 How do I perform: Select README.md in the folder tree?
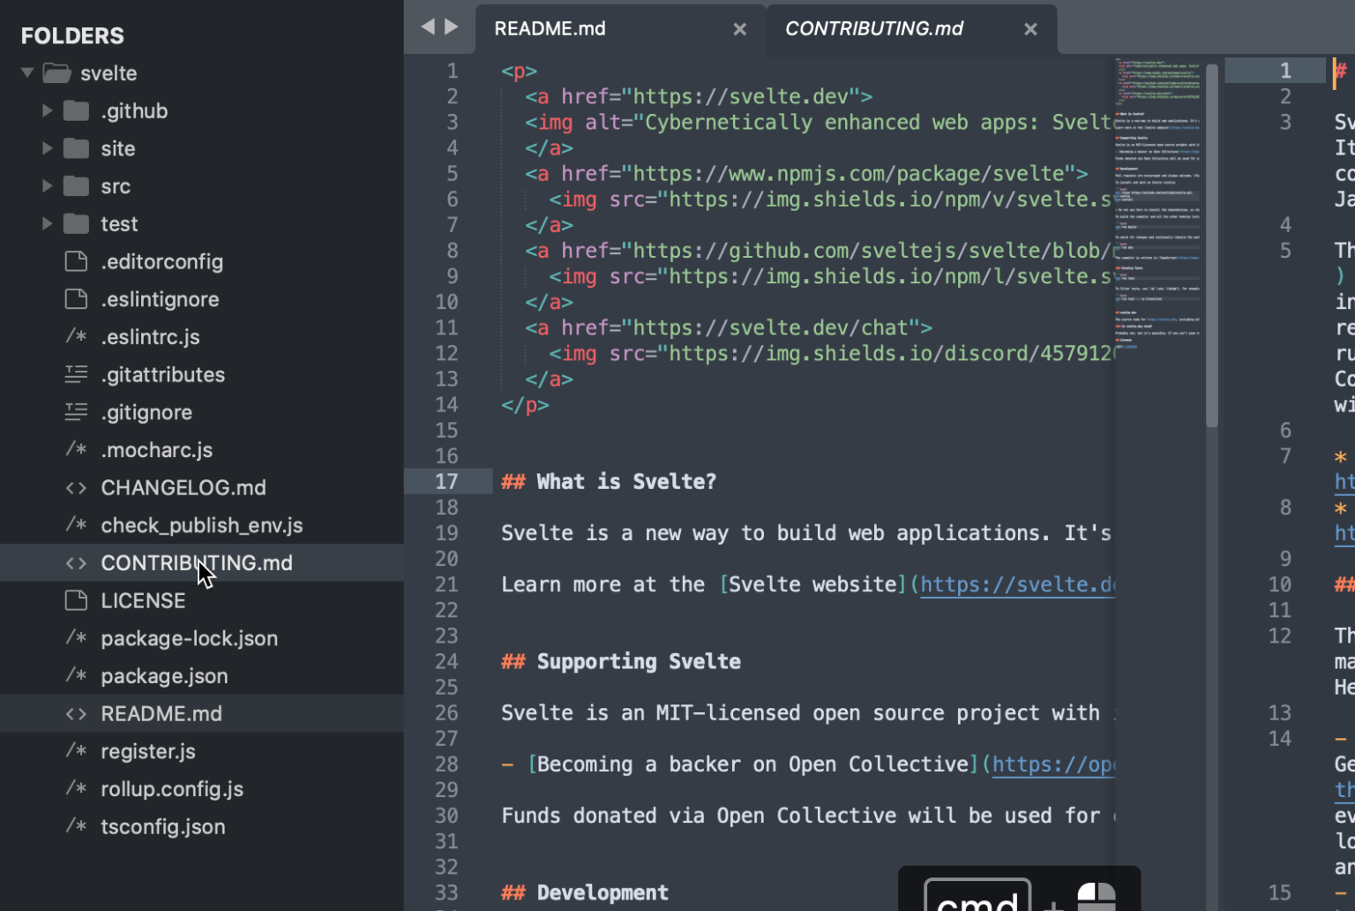pos(202,713)
